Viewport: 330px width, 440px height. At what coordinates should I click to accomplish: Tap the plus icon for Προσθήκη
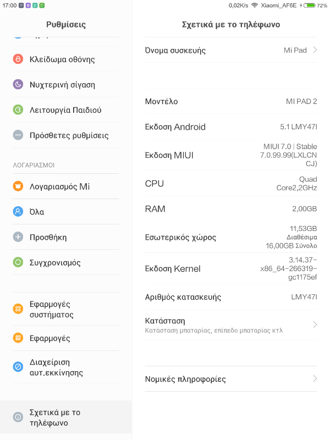click(18, 237)
